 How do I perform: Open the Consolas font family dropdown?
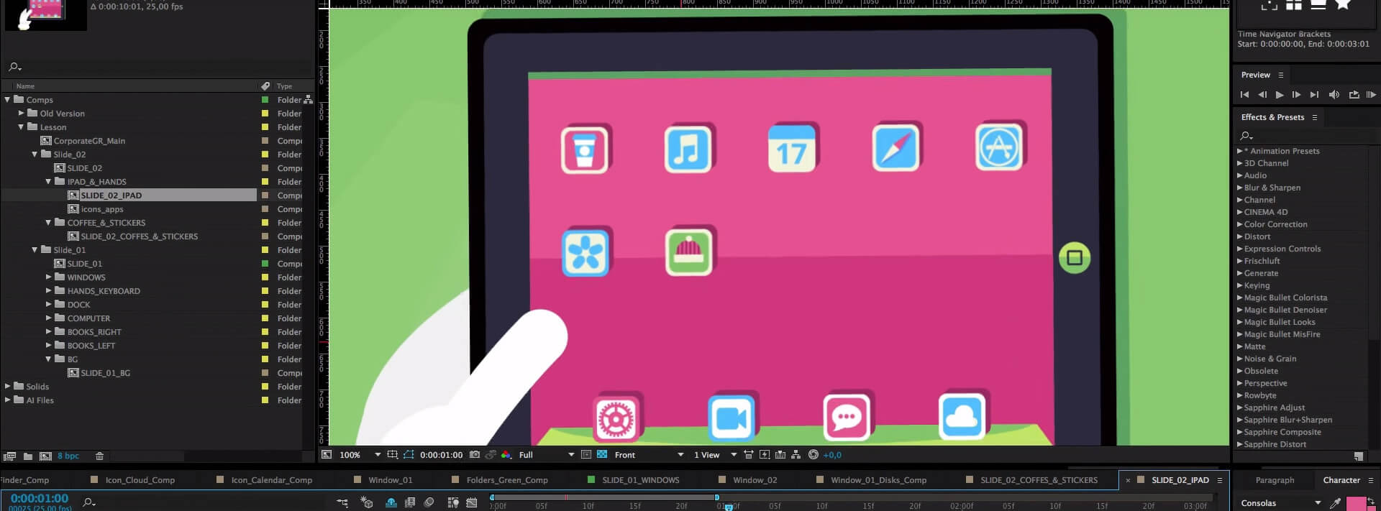(x=1281, y=503)
